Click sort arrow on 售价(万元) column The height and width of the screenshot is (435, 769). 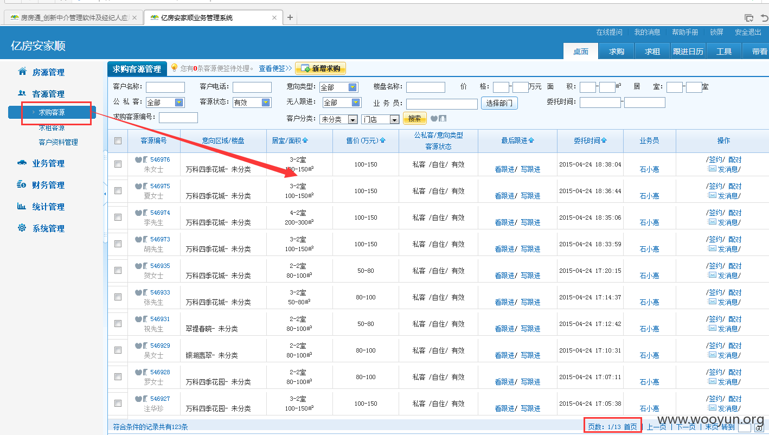pos(382,140)
